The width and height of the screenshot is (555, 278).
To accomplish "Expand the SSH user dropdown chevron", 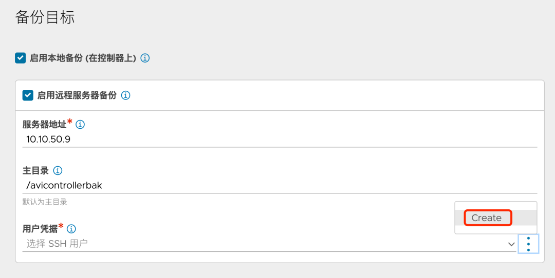I will click(x=511, y=244).
